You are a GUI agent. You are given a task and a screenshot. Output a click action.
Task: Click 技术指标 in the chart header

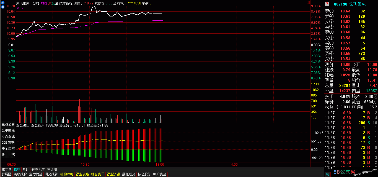coord(66,3)
